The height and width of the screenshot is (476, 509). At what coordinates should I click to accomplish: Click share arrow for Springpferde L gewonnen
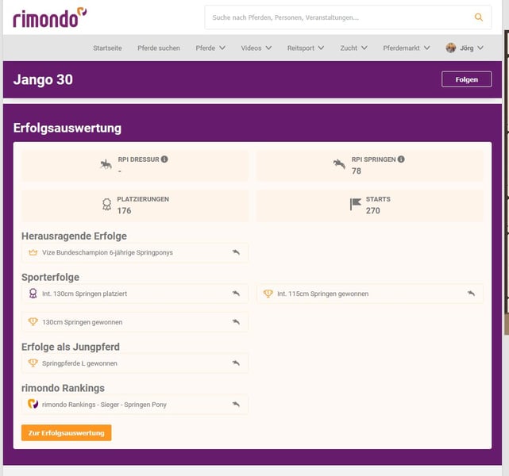click(236, 363)
